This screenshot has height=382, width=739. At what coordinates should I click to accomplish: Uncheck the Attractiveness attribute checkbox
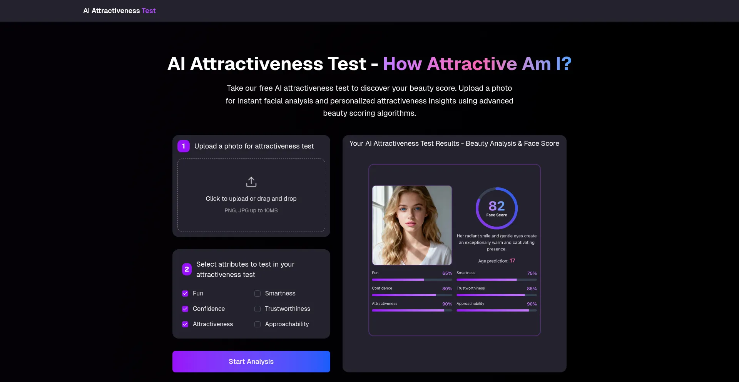click(x=185, y=324)
